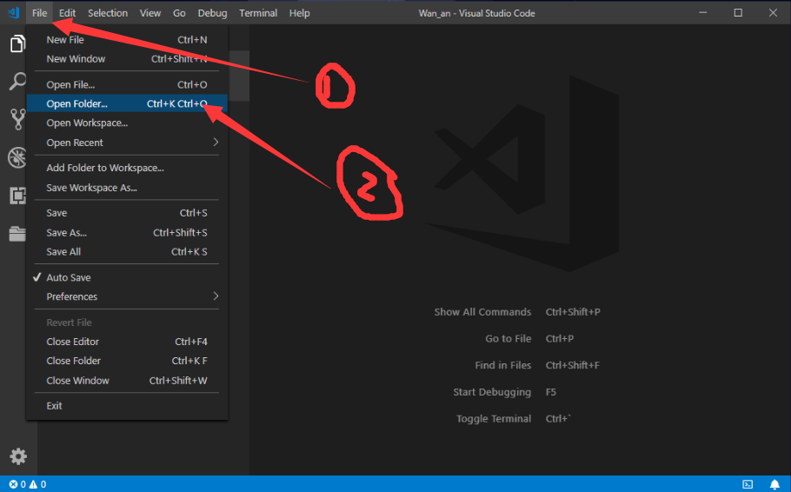Screen dimensions: 791x492
Task: Click the Show All Commands hint
Action: pyautogui.click(x=482, y=312)
